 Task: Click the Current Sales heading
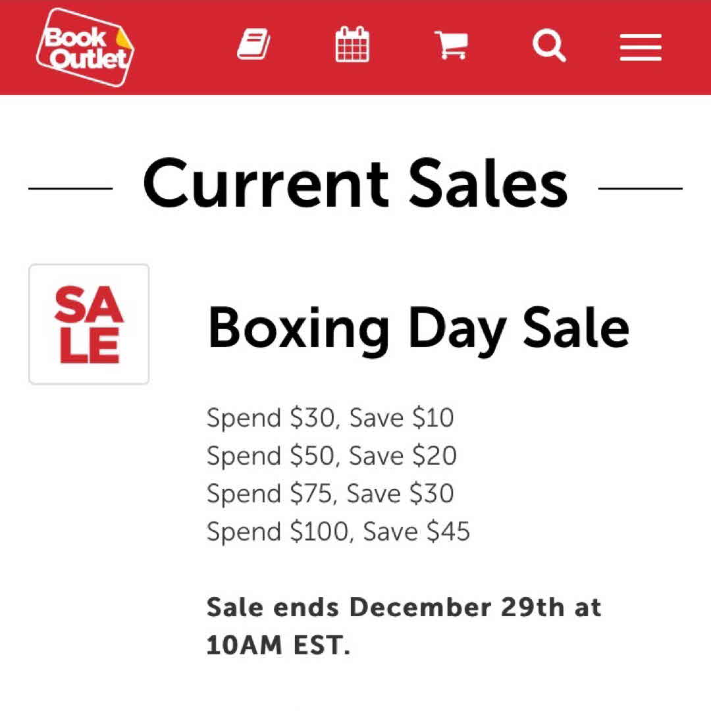(355, 184)
